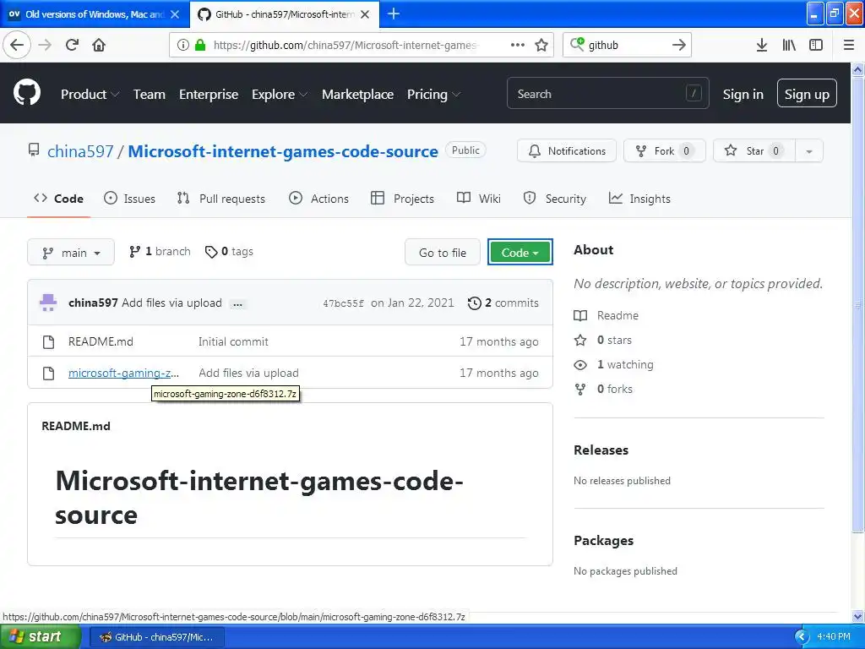Fork the repository with Fork button

tap(664, 151)
